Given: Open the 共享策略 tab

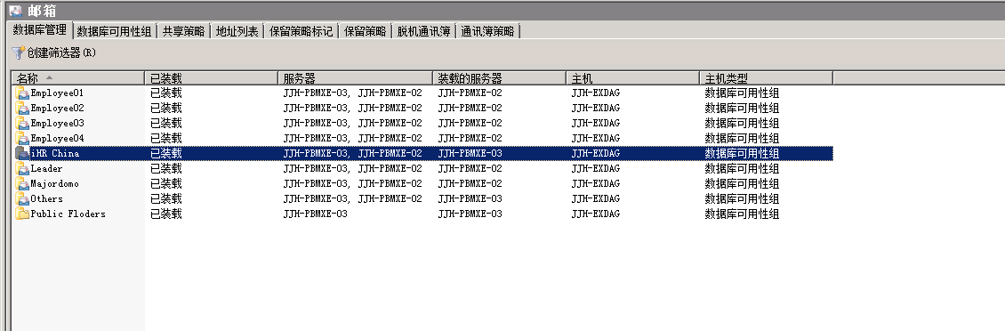Looking at the screenshot, I should 184,31.
